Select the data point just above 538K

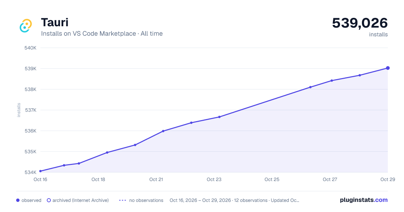[x=310, y=87]
